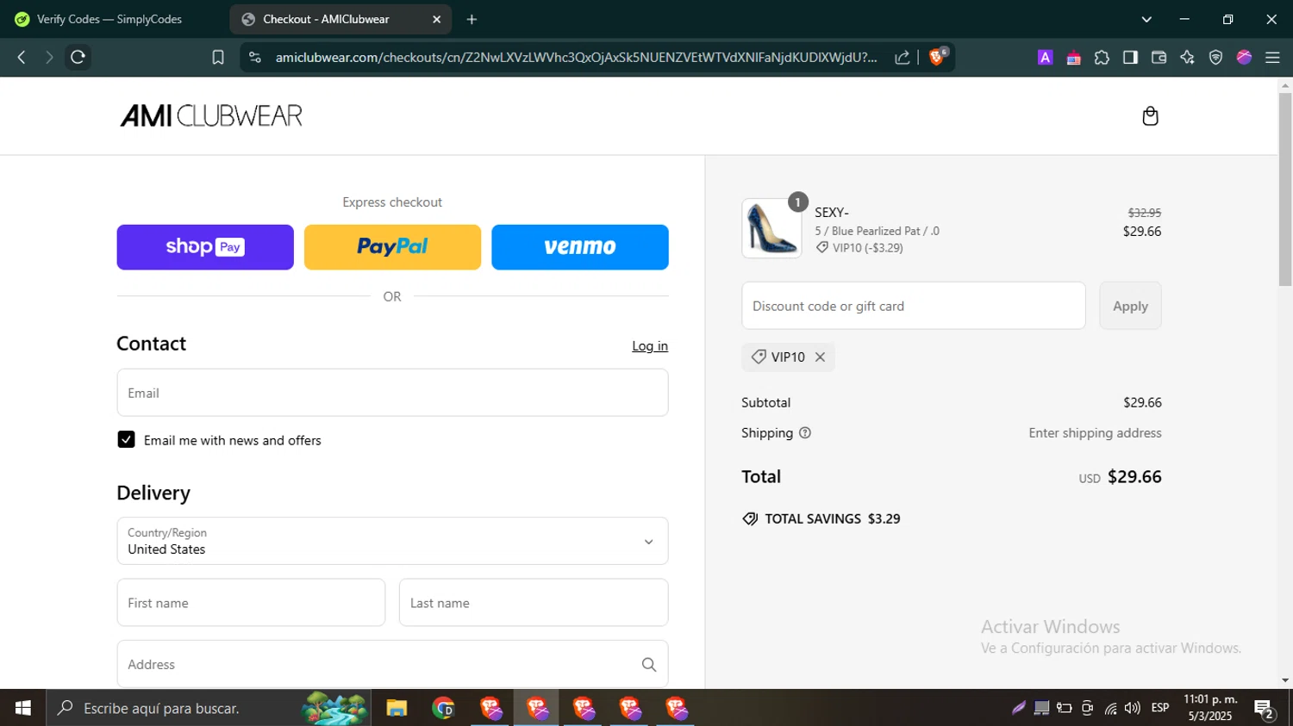Pay with Shop Pay express checkout
Image resolution: width=1293 pixels, height=726 pixels.
(205, 247)
